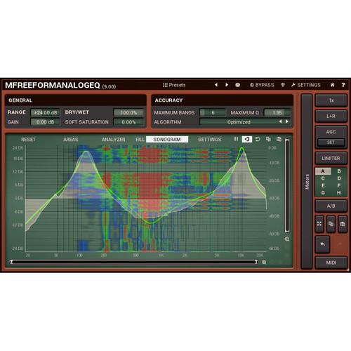This screenshot has height=351, width=351.
Task: Change MAXIMUM BANDS value 6
Action: pos(213,112)
